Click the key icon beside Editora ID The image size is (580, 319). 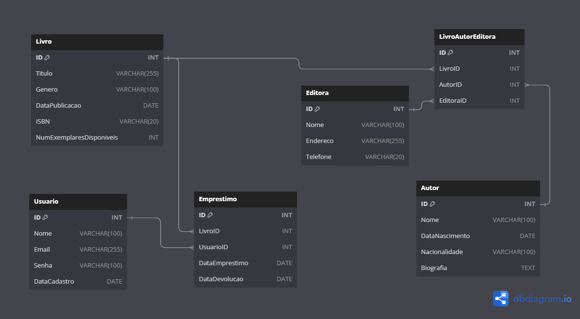(x=317, y=109)
